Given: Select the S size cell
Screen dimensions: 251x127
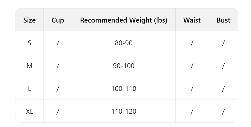Looking at the screenshot, I should point(29,43).
